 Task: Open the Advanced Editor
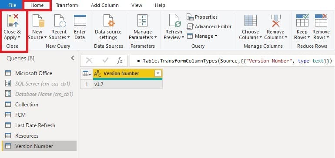tap(209, 26)
